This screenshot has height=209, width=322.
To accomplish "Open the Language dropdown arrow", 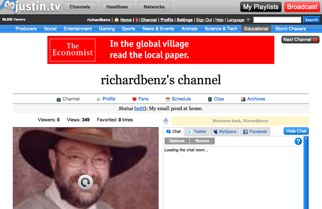I will pos(248,20).
